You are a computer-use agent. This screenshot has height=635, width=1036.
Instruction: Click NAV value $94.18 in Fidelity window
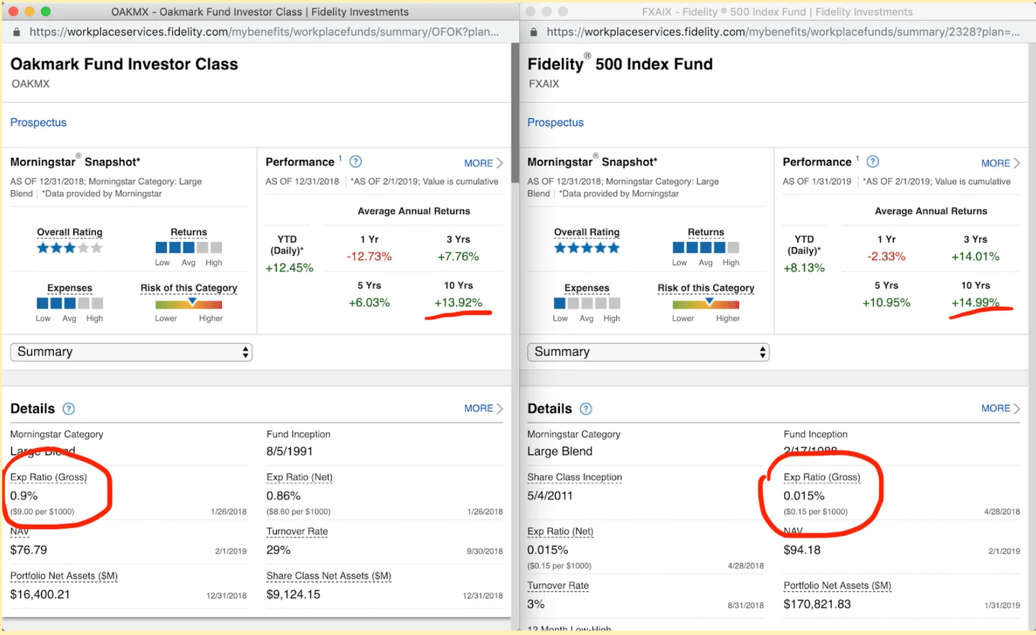[802, 550]
